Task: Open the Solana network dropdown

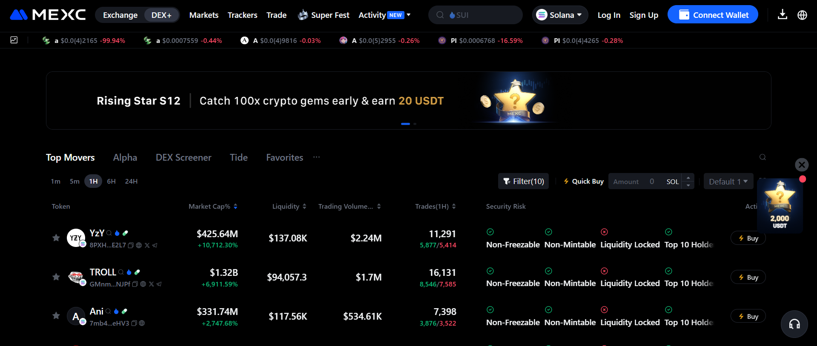Action: click(560, 15)
